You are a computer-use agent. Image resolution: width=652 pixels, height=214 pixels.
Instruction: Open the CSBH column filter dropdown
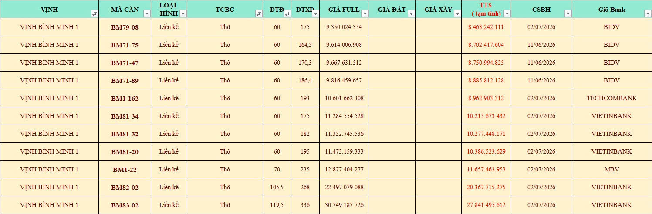point(568,14)
